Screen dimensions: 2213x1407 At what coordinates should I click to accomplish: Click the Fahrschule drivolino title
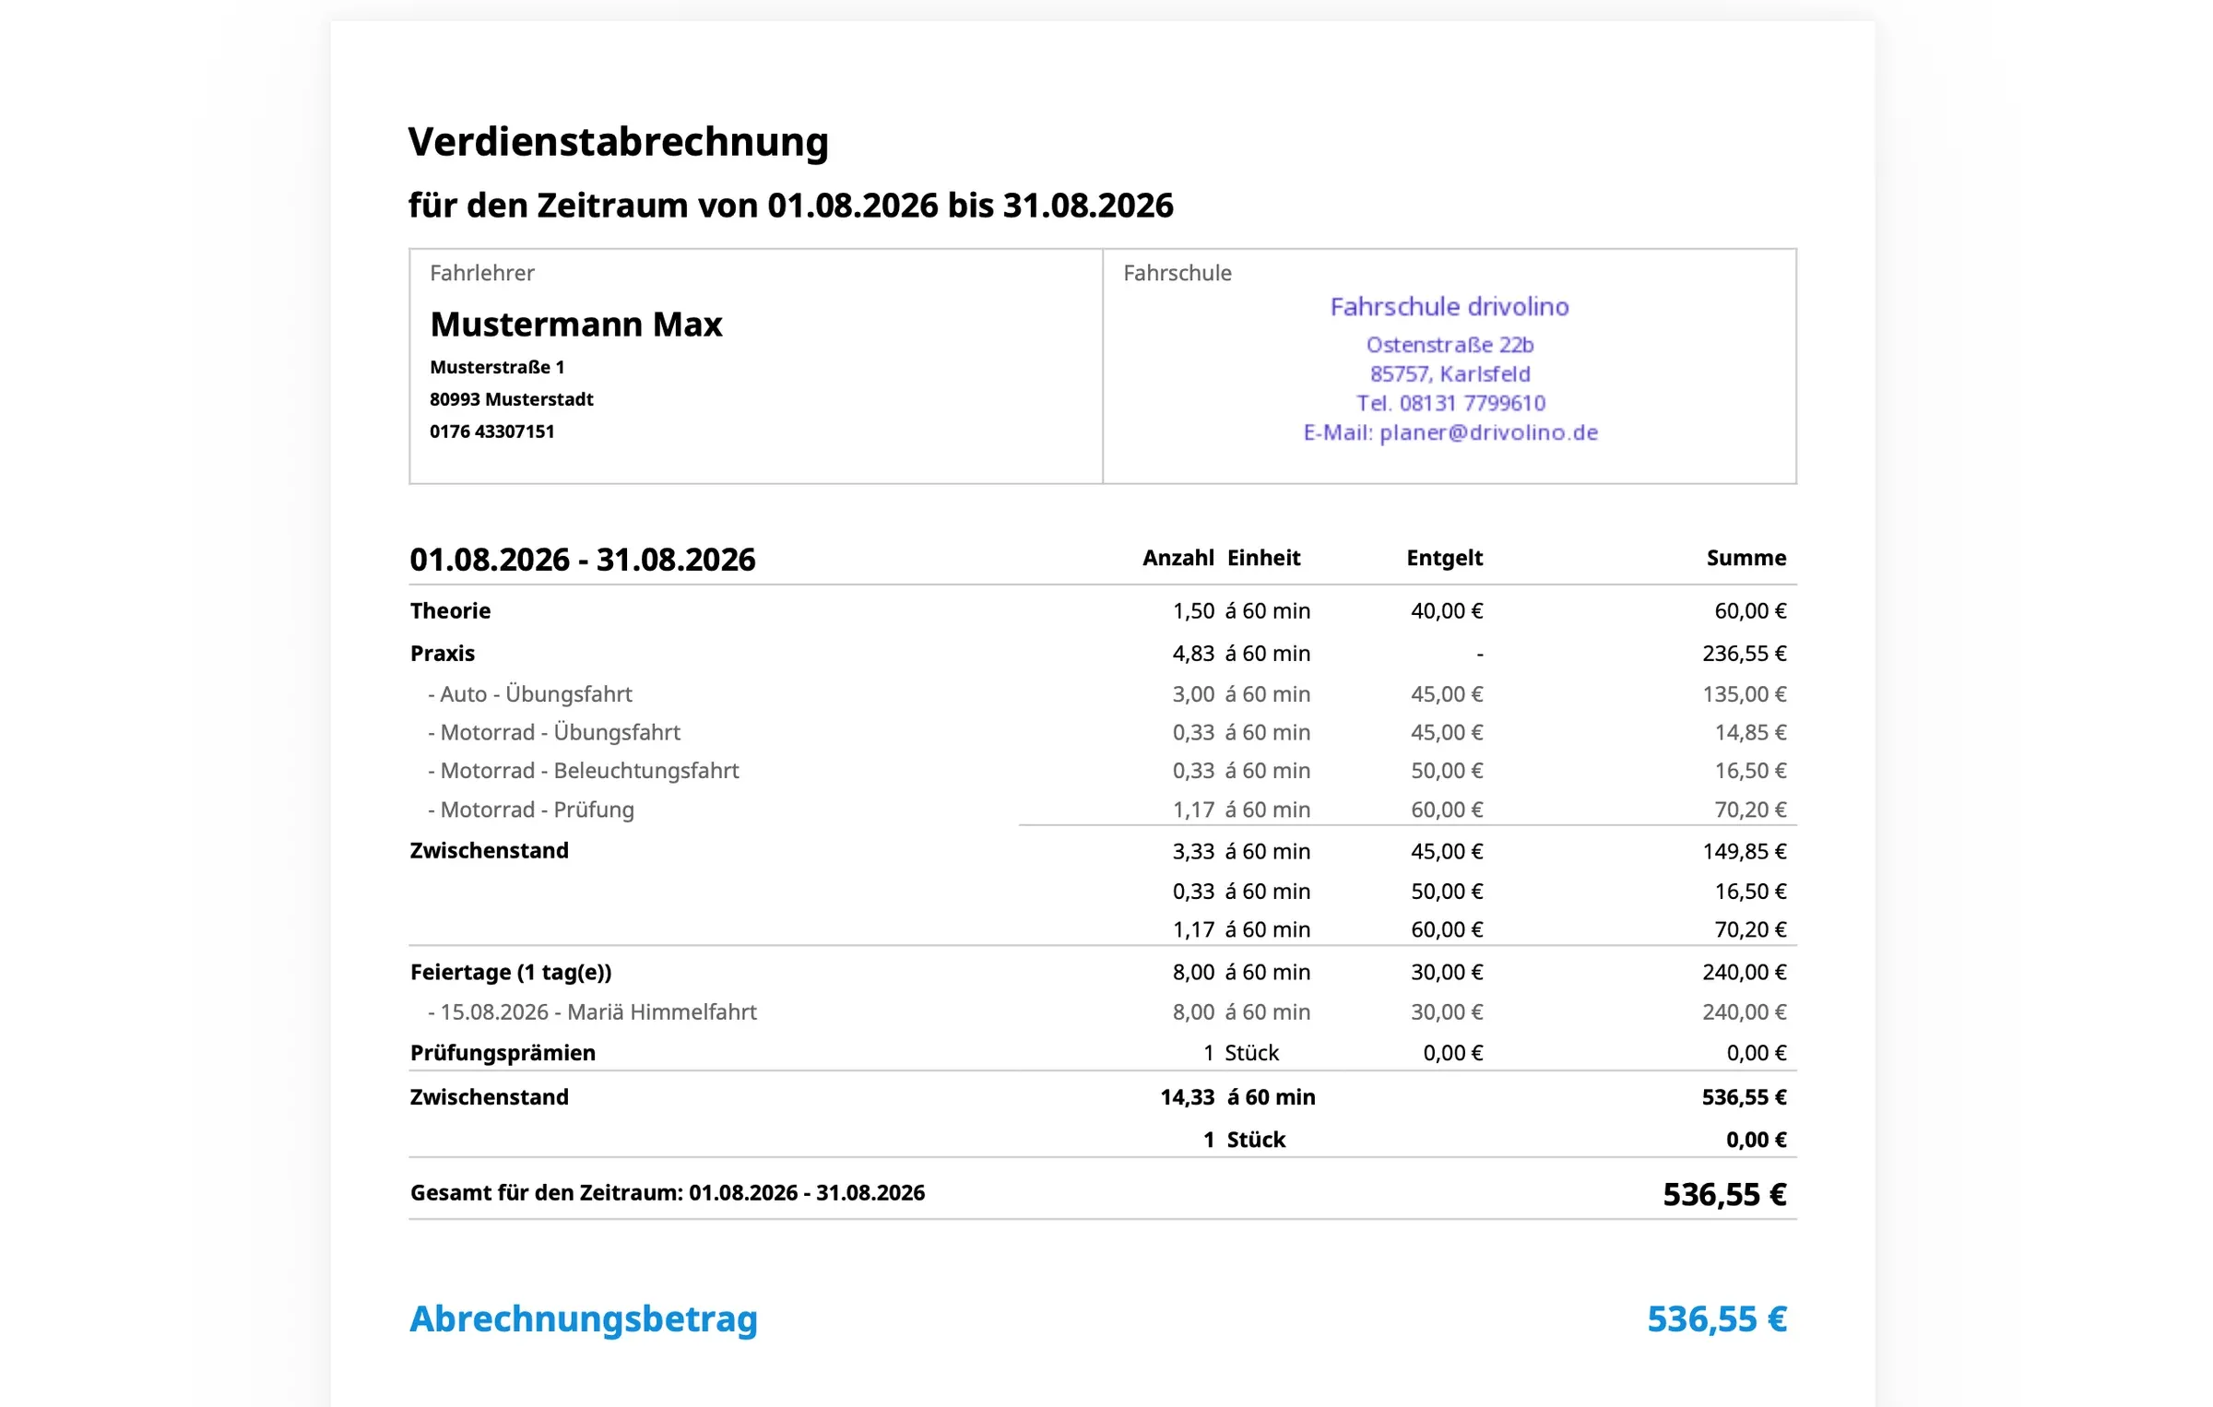[x=1450, y=307]
